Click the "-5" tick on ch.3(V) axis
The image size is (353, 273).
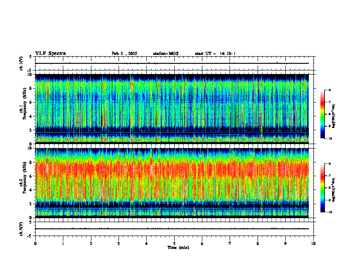click(30, 236)
